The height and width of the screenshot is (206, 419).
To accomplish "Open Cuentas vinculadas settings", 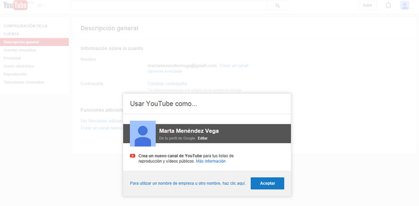I will point(20,50).
